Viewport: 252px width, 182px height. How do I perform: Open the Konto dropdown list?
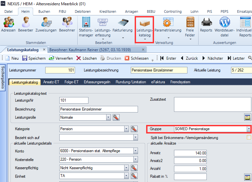pyautogui.click(x=135, y=151)
